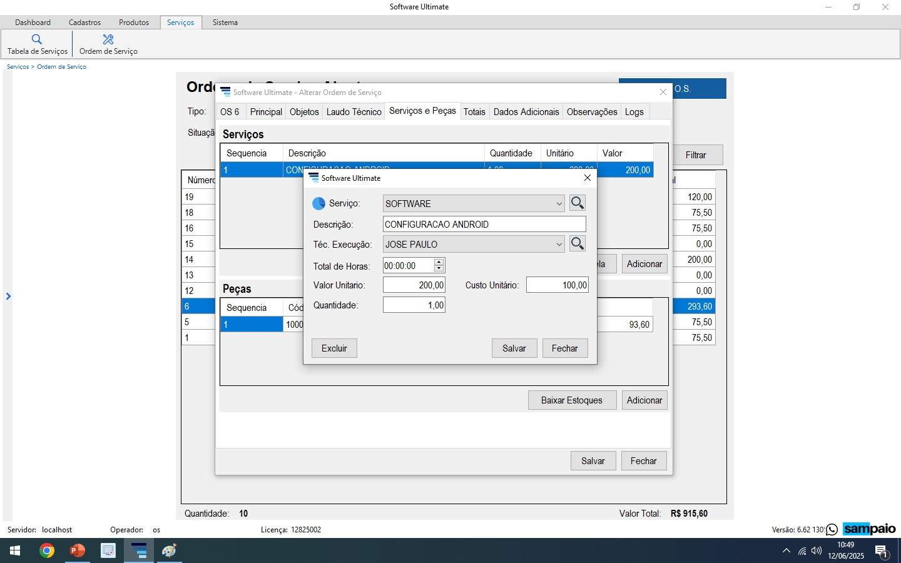Screen dimensions: 901x563
Task: Click Salvar in Alterar Ordem de Serviço window
Action: pos(593,461)
